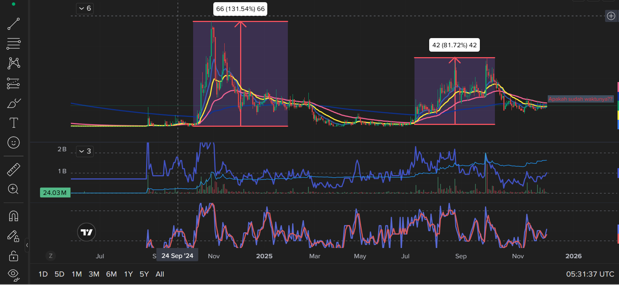Toggle Magnet mode on
619x285 pixels.
pos(14,216)
